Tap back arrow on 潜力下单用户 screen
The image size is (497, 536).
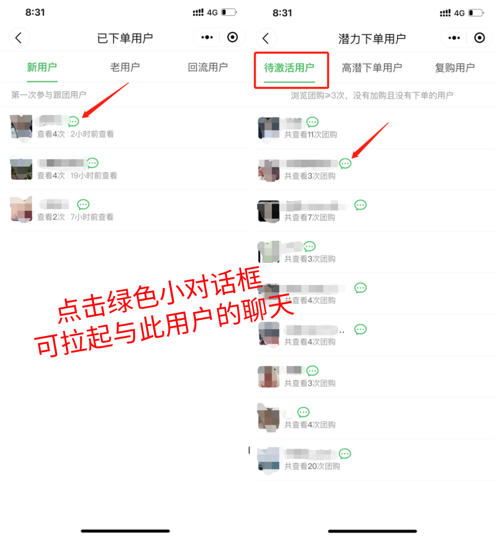pyautogui.click(x=266, y=38)
